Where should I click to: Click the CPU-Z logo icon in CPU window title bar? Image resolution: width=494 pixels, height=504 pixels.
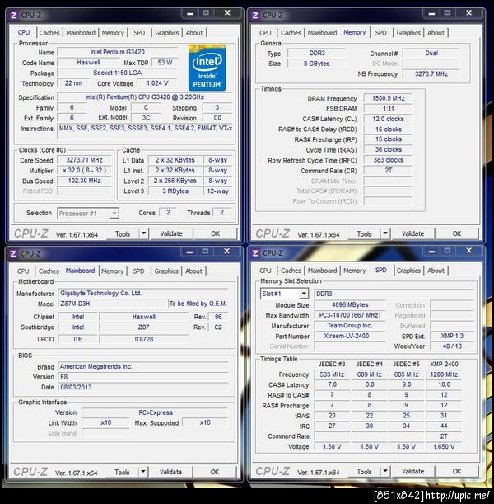point(13,15)
